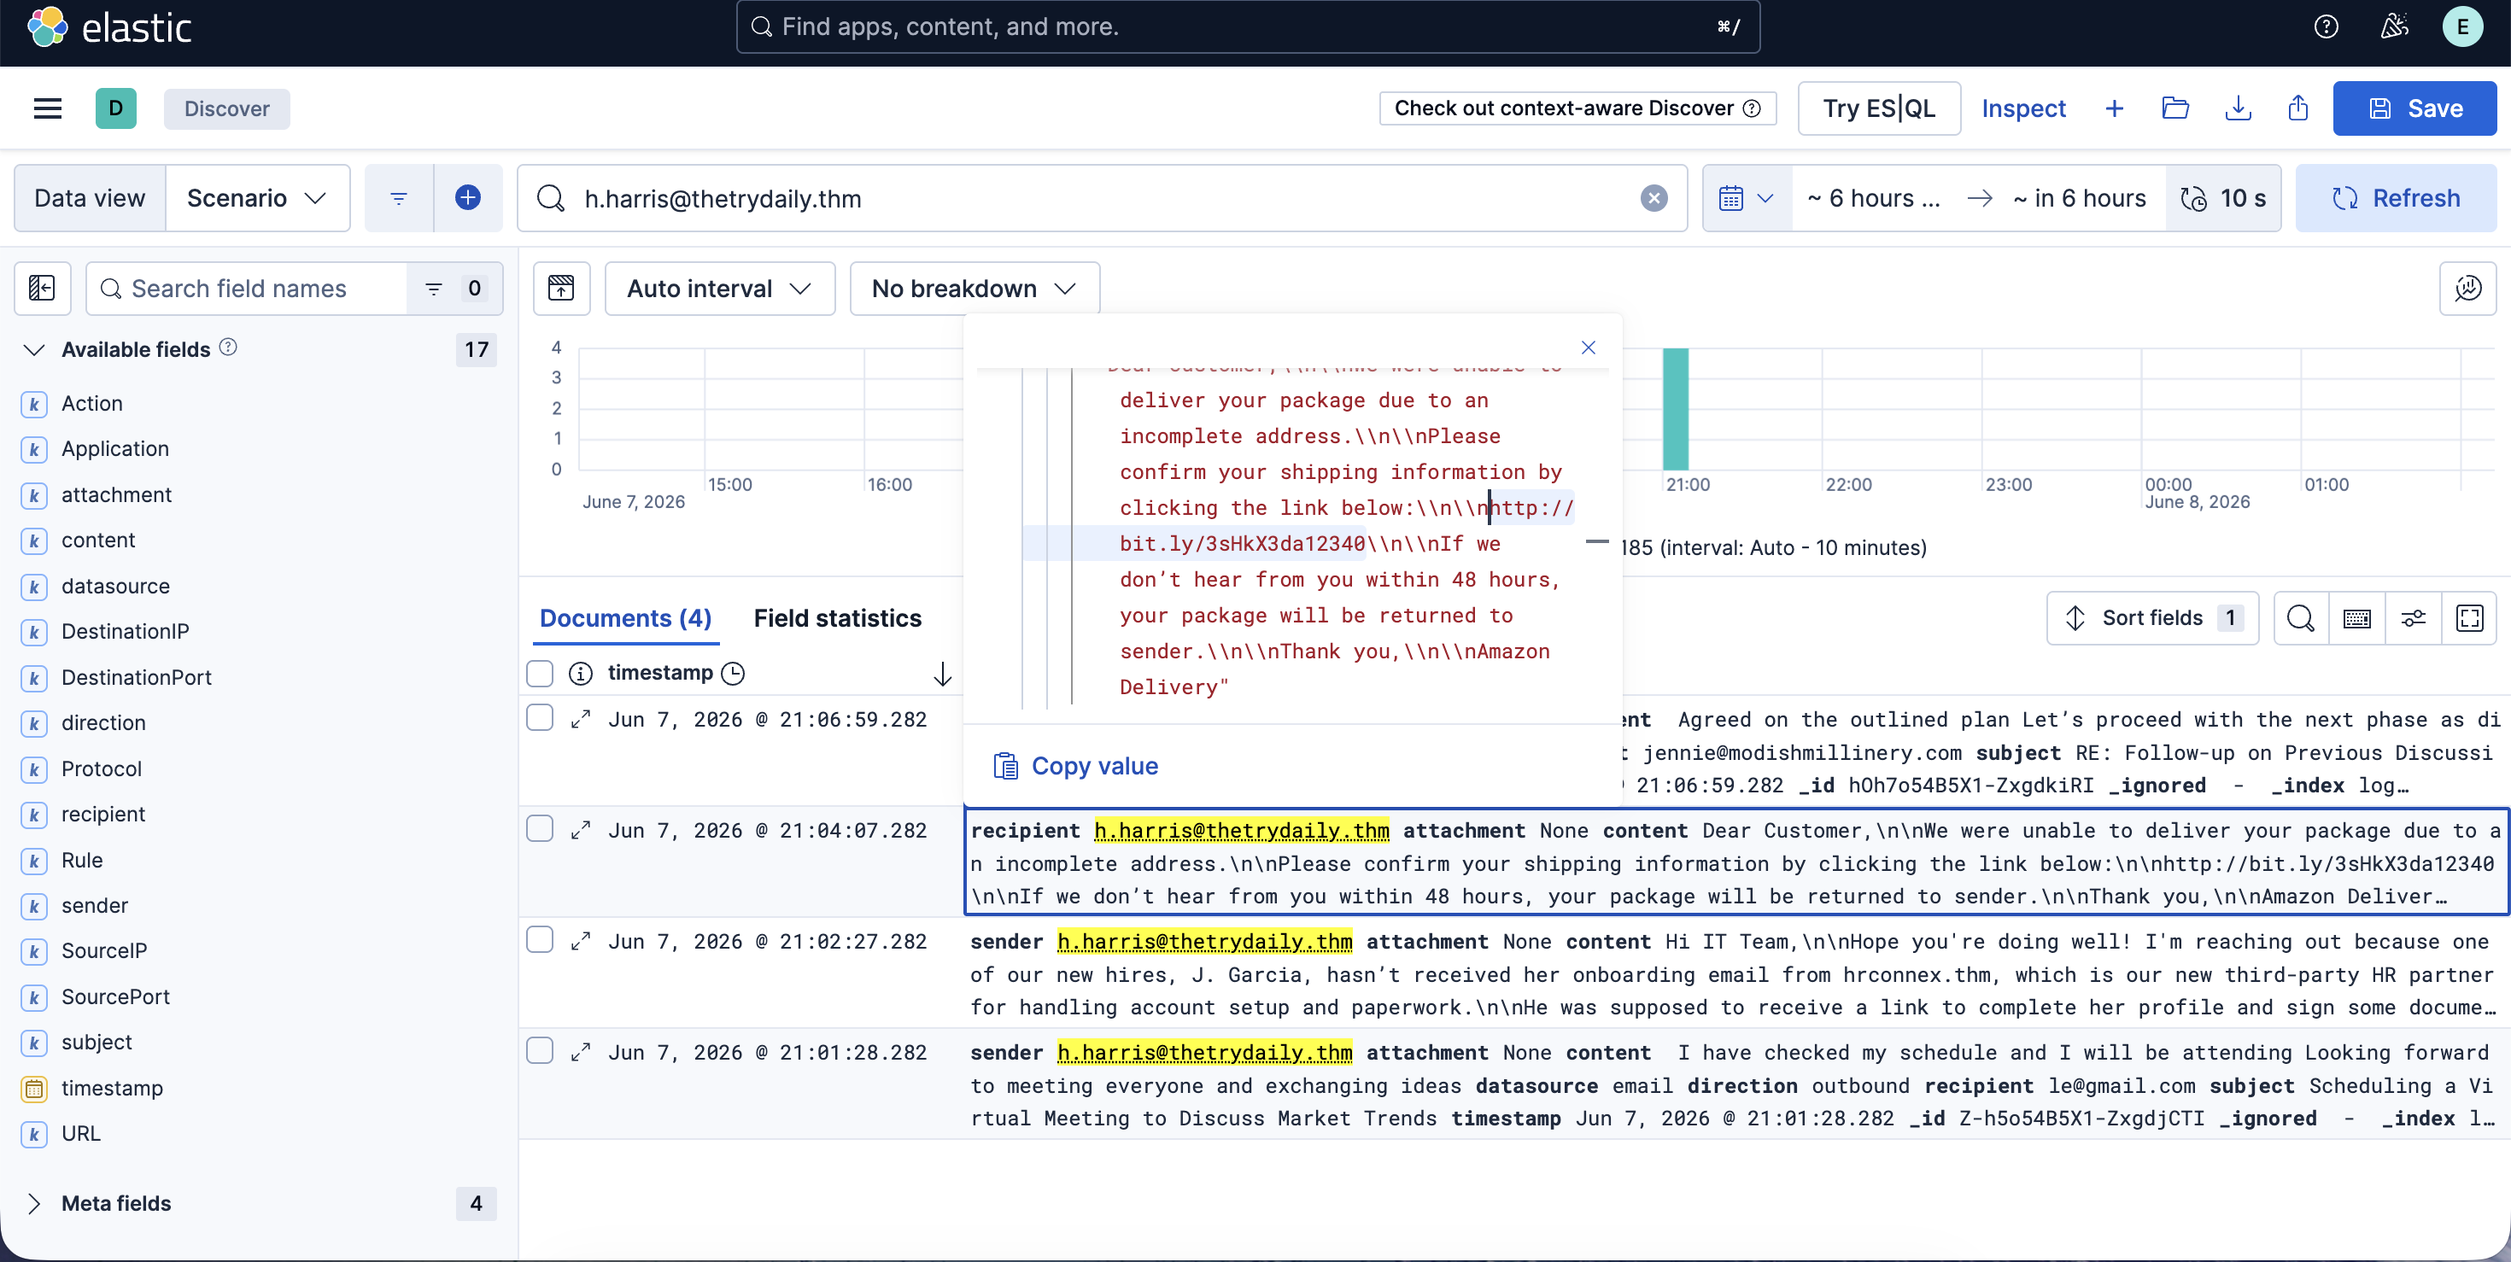Click the share icon in toolbar

[x=2298, y=108]
